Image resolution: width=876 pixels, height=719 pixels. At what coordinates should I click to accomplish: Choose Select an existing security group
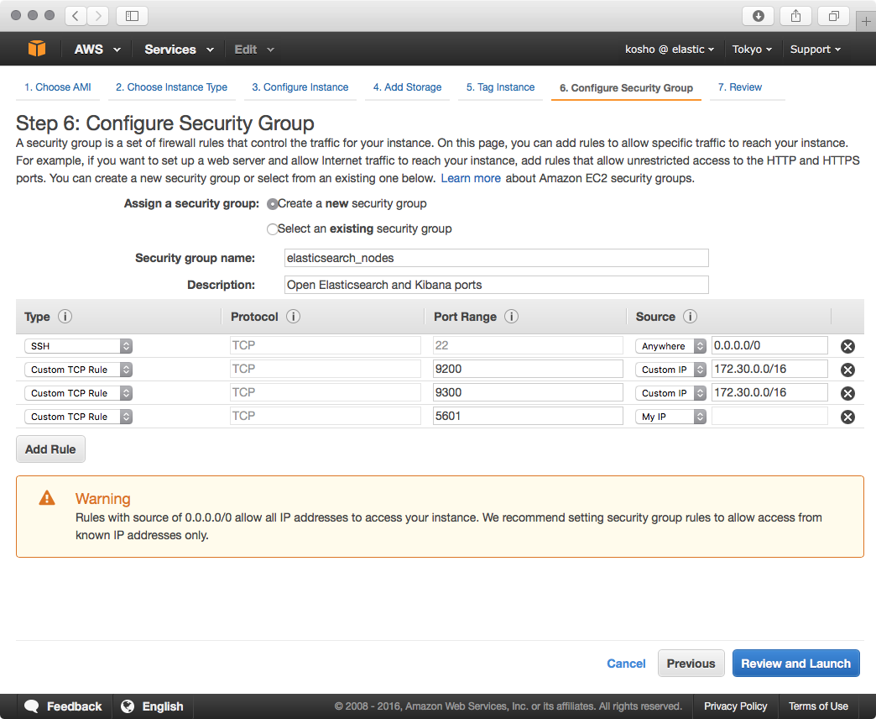pos(272,229)
